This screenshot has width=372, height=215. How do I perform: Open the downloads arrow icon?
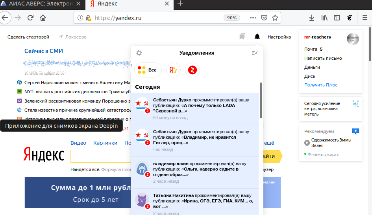pyautogui.click(x=312, y=18)
